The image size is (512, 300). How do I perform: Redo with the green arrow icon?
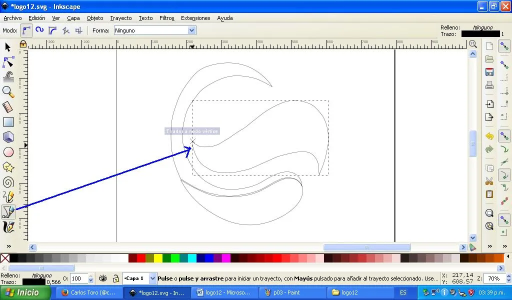pos(489,149)
